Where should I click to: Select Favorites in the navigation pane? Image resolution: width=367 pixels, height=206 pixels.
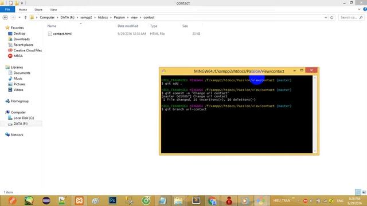coord(17,28)
